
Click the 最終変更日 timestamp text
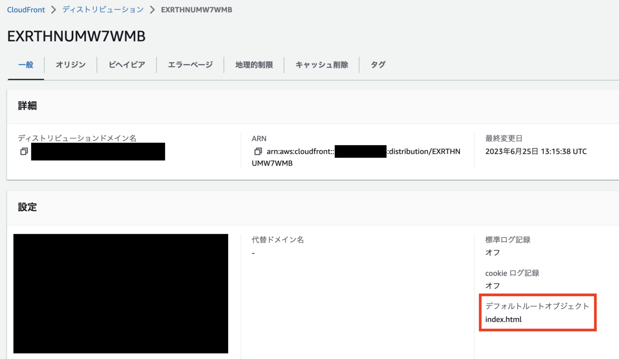pos(536,151)
